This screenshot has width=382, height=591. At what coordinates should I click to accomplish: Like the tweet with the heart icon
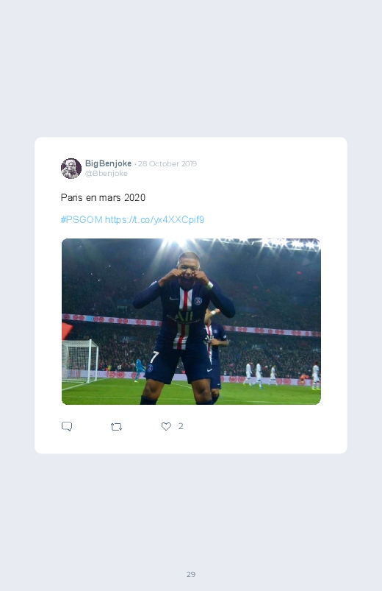click(x=166, y=426)
